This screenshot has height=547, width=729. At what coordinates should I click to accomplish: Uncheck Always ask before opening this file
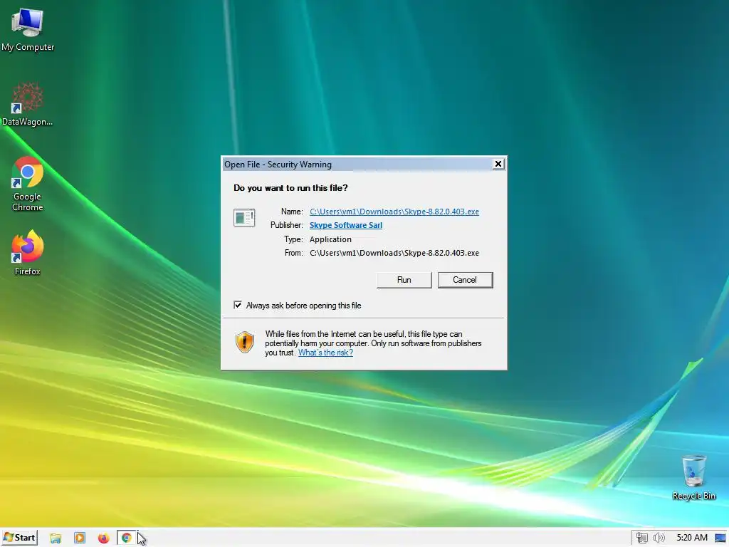coord(238,305)
